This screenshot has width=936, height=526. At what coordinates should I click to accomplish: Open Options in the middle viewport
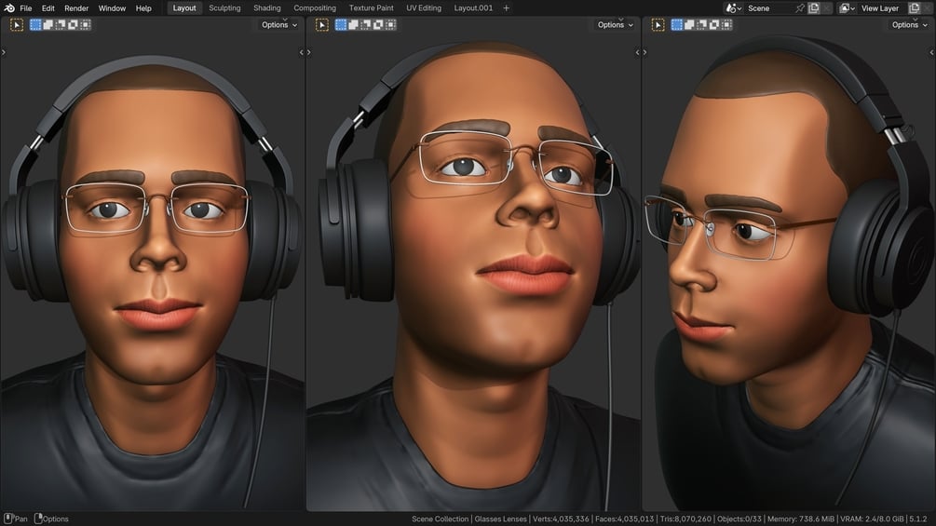(616, 25)
